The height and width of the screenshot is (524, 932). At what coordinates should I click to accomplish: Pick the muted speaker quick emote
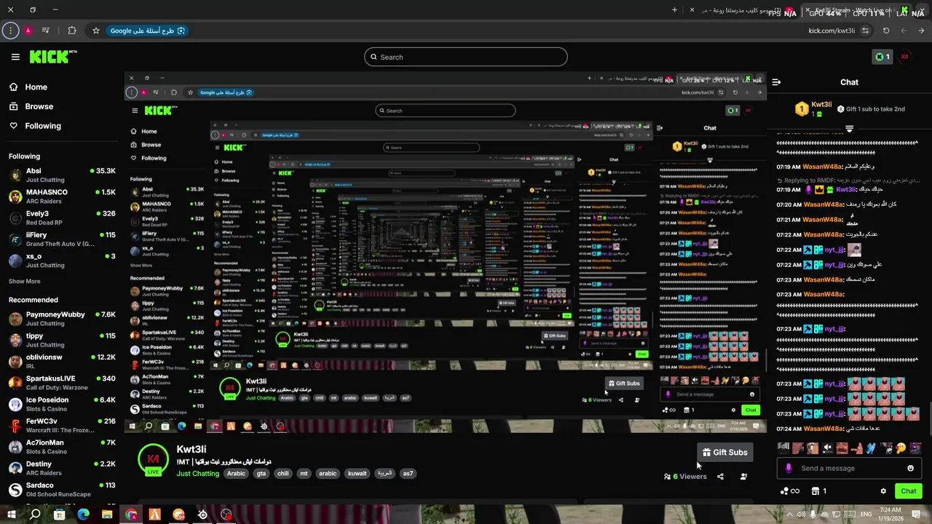click(x=827, y=448)
